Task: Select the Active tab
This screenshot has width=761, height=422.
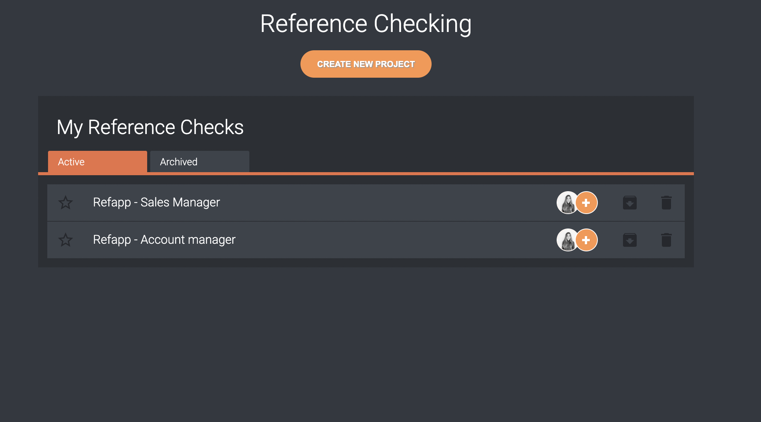Action: tap(71, 161)
